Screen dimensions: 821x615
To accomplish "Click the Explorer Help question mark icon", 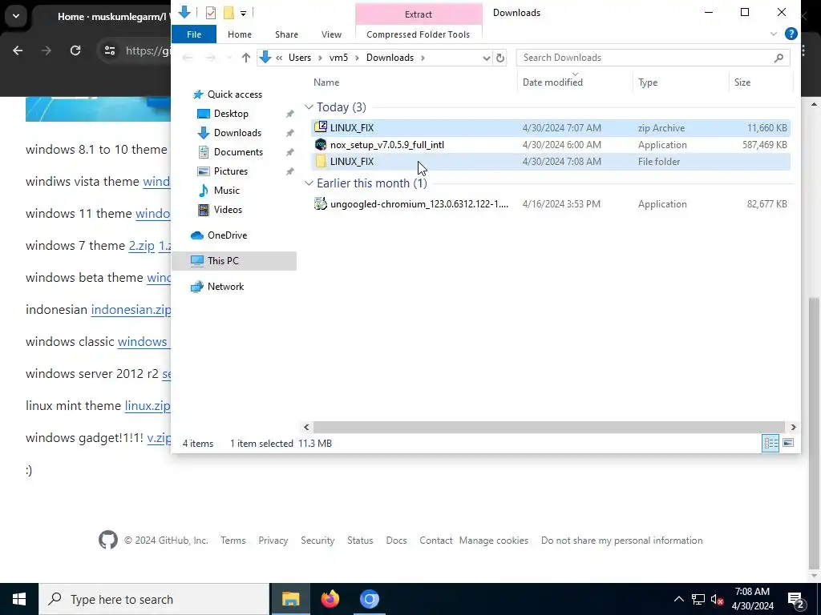I will click(x=791, y=34).
